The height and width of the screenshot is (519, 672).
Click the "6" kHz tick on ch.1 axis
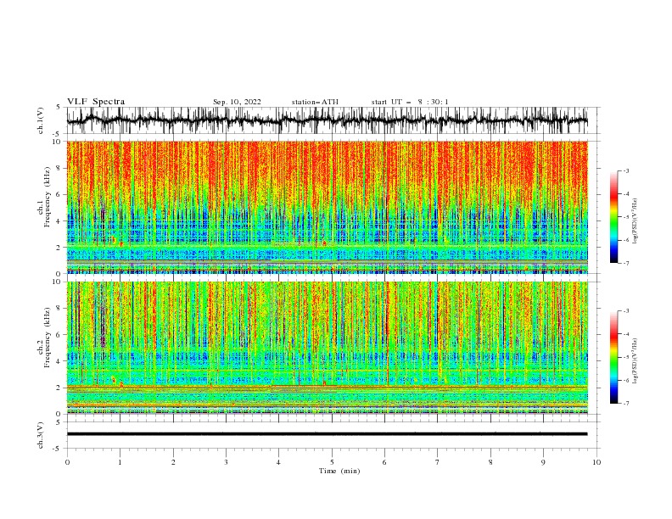tap(60, 194)
